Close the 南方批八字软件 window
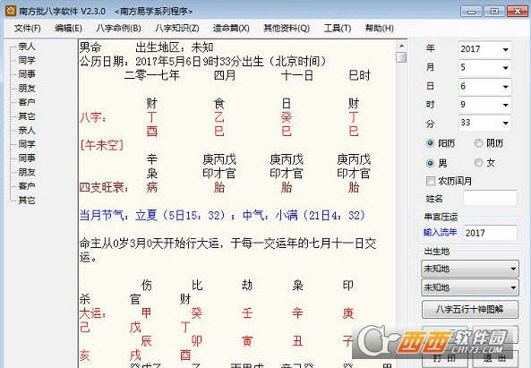531x368 pixels. point(517,11)
